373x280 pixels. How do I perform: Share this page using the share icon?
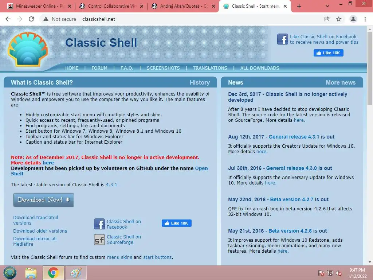point(327,19)
